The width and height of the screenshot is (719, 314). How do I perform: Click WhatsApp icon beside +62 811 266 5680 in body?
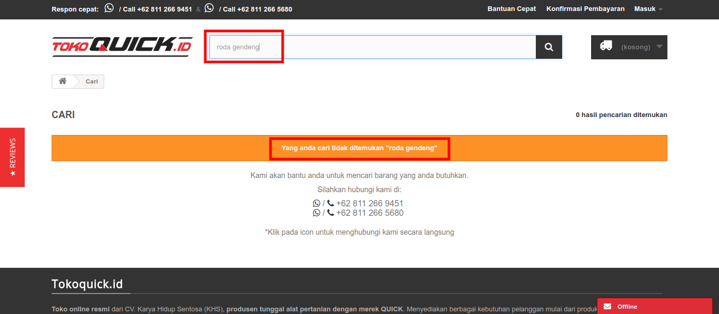pyautogui.click(x=316, y=213)
